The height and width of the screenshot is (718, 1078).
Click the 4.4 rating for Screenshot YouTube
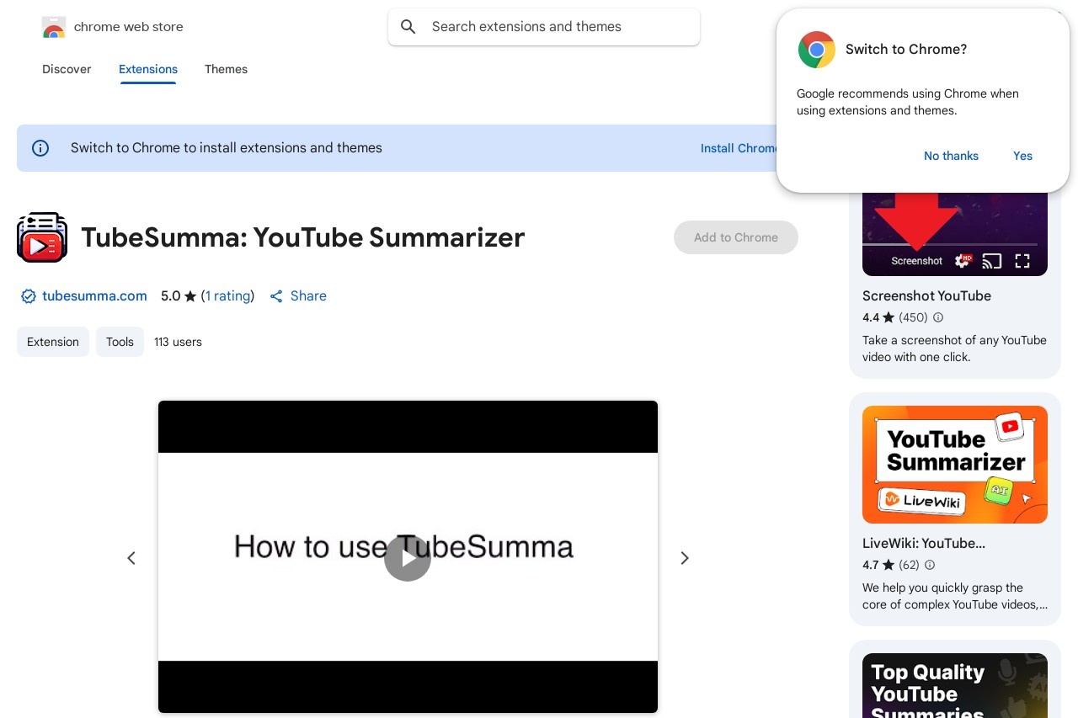pos(871,318)
